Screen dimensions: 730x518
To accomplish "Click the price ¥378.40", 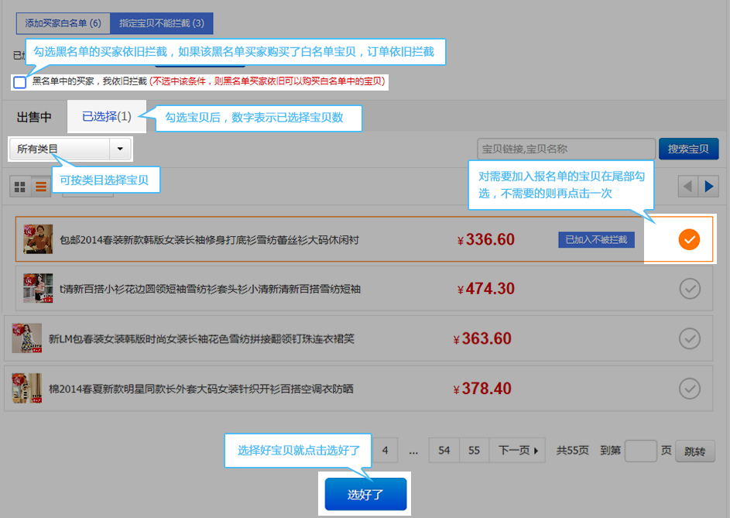I will pyautogui.click(x=482, y=389).
